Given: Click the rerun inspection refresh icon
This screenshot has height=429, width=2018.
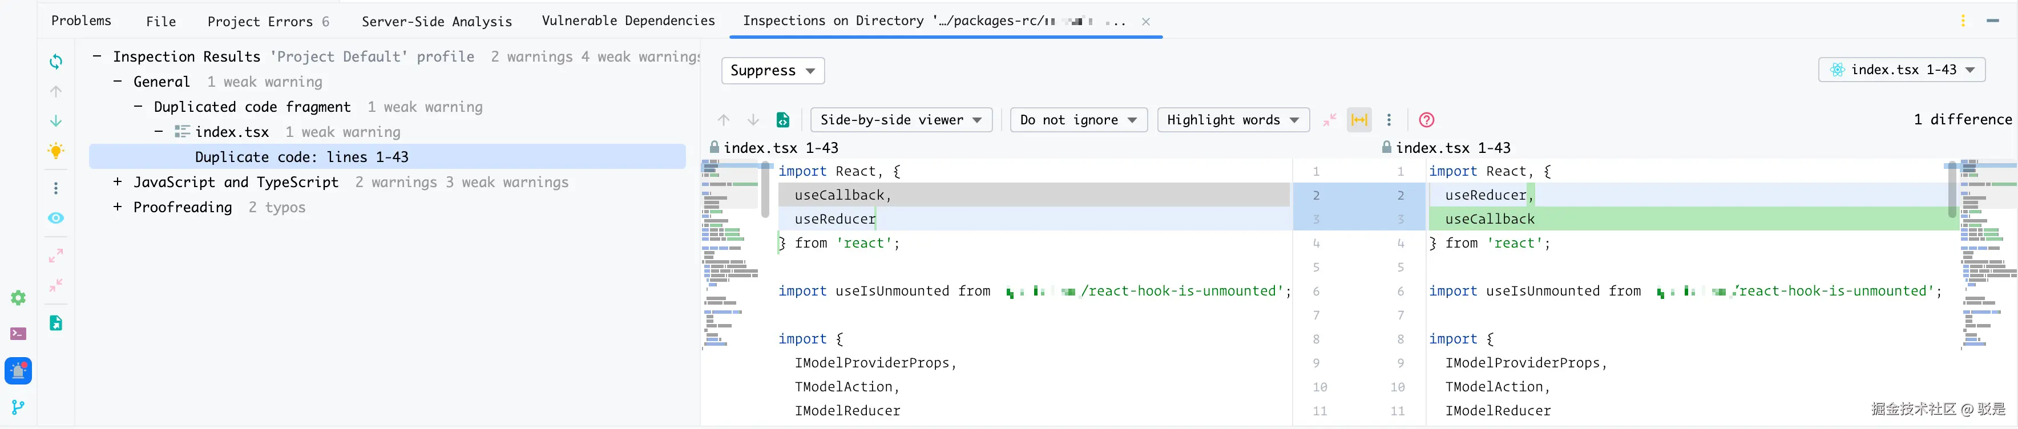Looking at the screenshot, I should point(55,61).
